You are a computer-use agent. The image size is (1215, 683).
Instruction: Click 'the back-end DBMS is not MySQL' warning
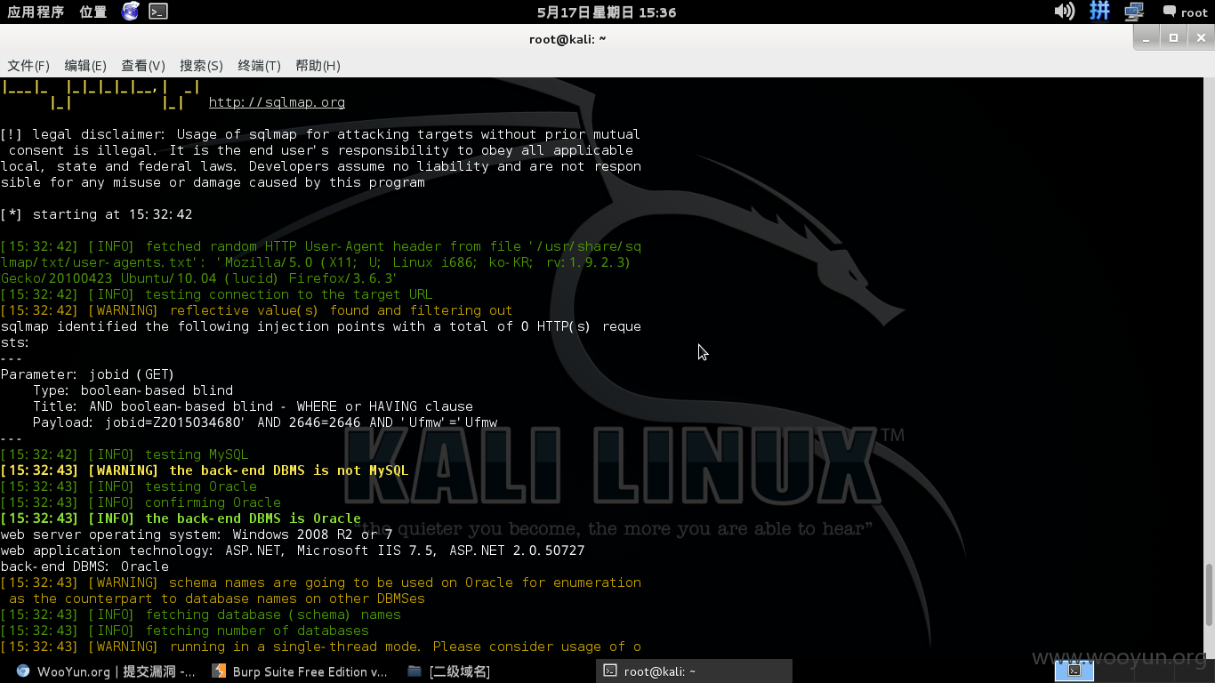pos(205,470)
